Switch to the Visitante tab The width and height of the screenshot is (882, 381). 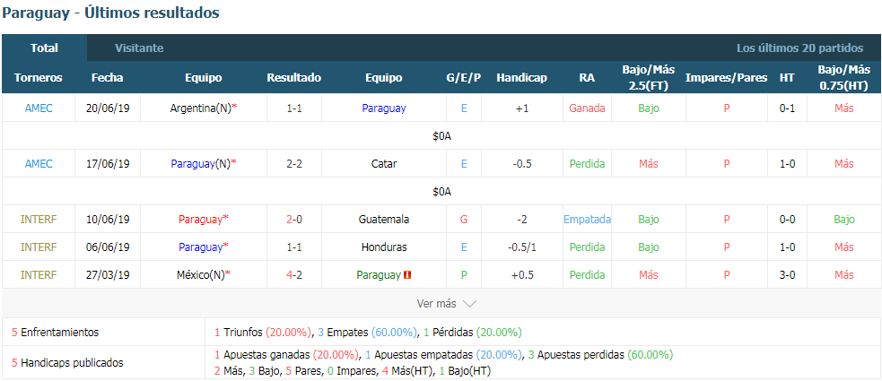coord(139,48)
